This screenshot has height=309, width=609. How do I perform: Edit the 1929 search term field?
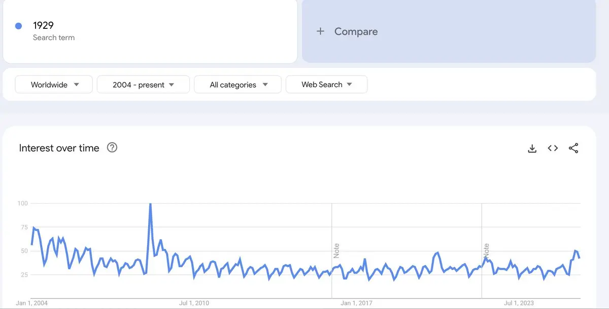pos(150,31)
